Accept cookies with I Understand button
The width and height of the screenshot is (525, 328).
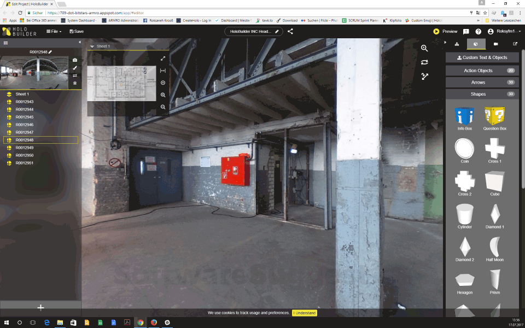click(x=304, y=313)
